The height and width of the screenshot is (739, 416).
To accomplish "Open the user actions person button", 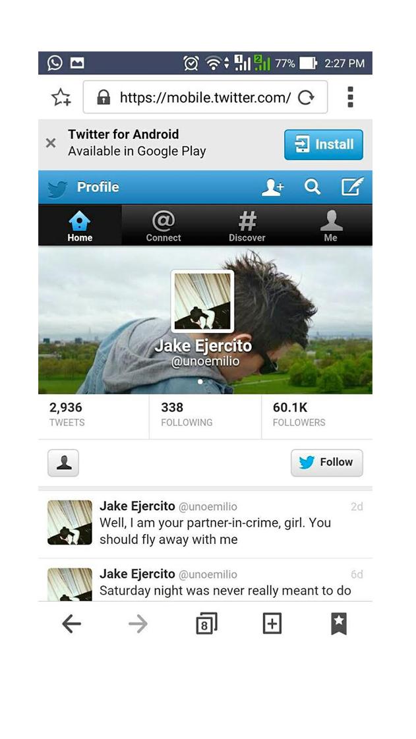I will (63, 463).
